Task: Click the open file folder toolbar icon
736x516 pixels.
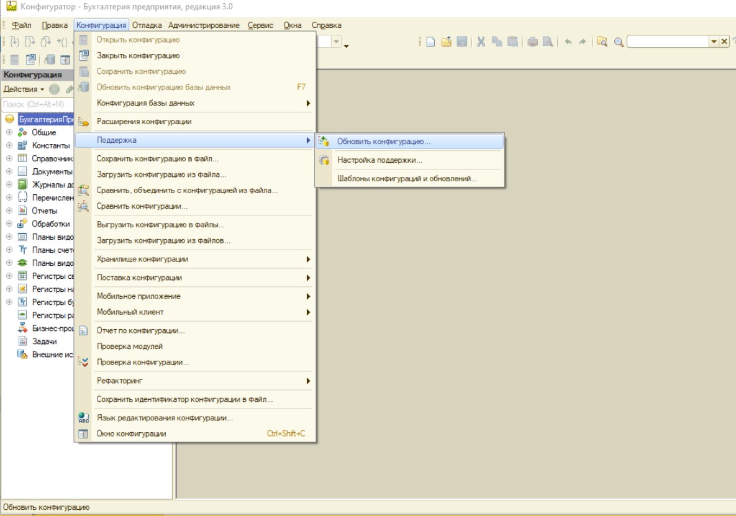Action: 446,42
